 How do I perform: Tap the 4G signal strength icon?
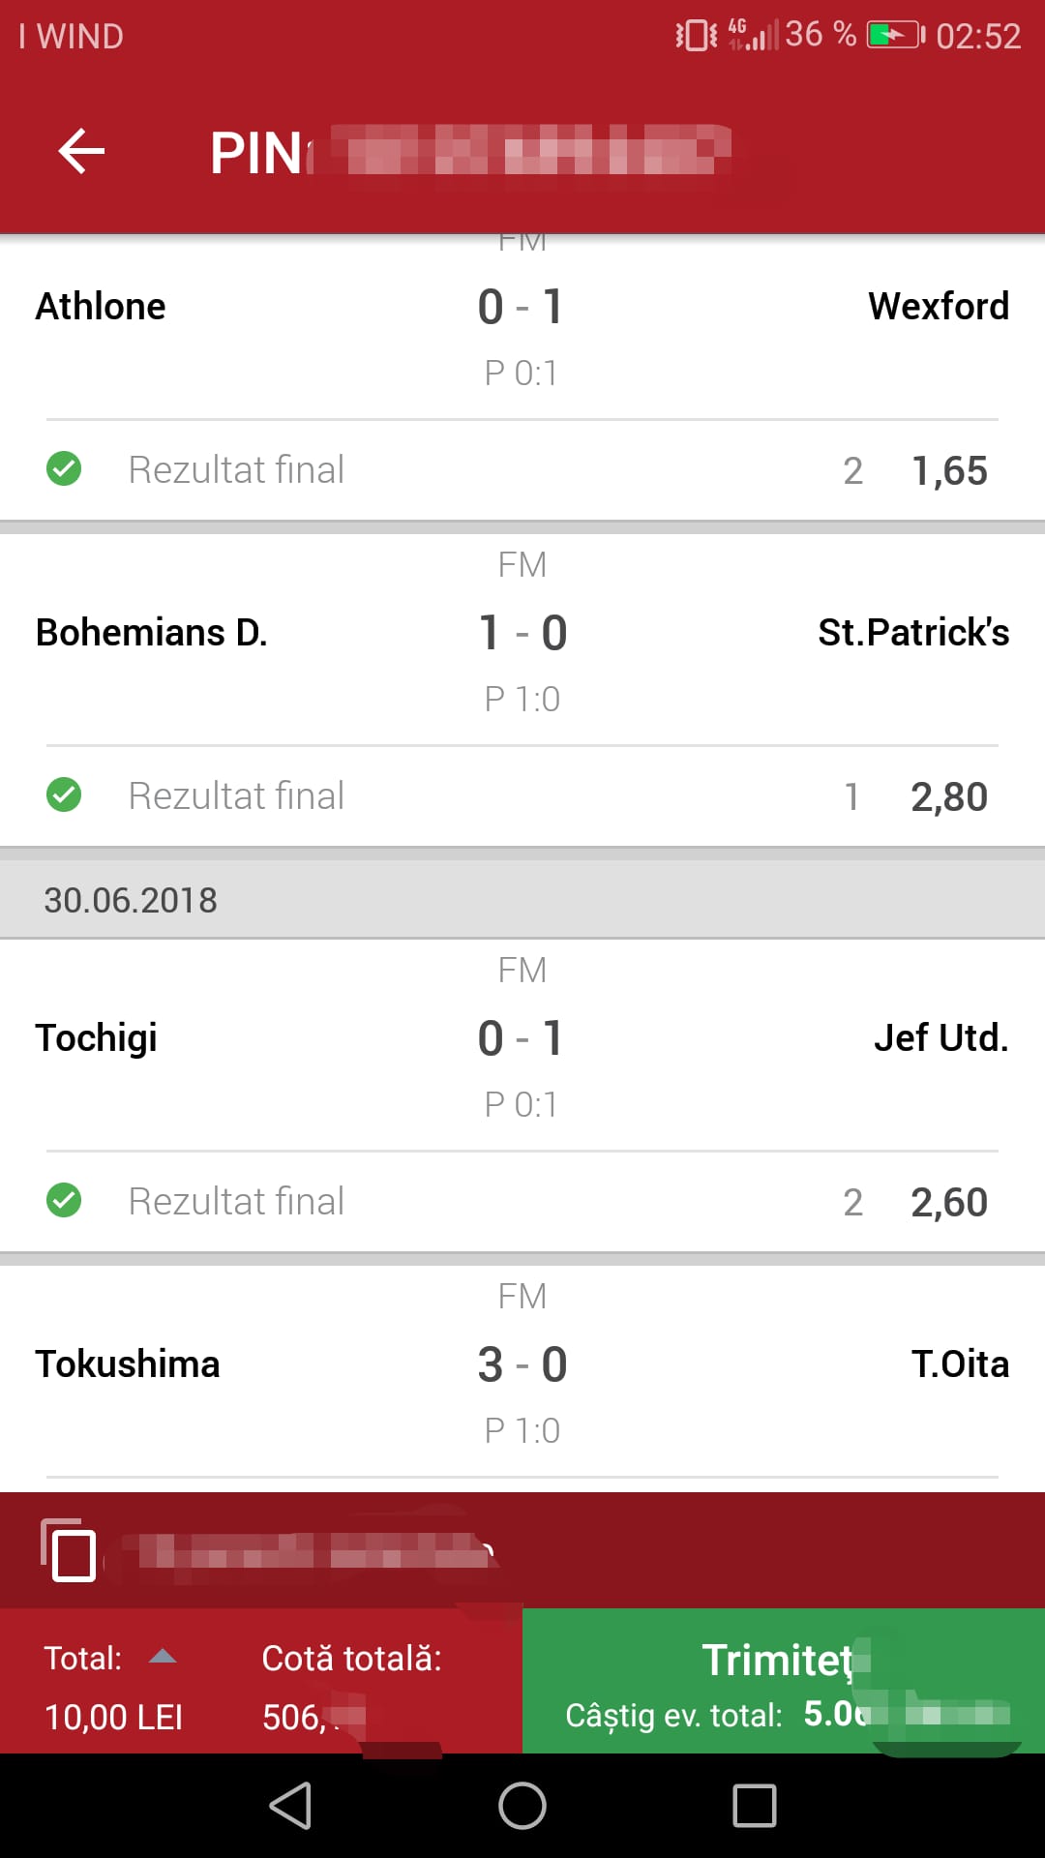753,34
